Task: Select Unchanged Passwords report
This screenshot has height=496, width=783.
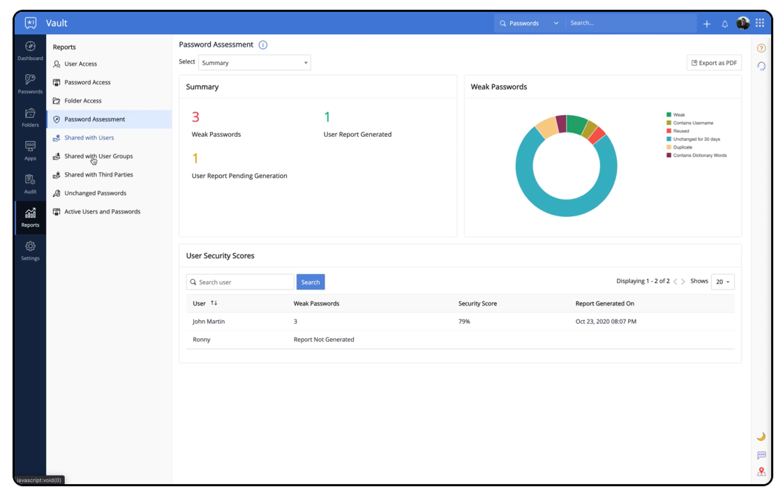Action: pyautogui.click(x=95, y=193)
